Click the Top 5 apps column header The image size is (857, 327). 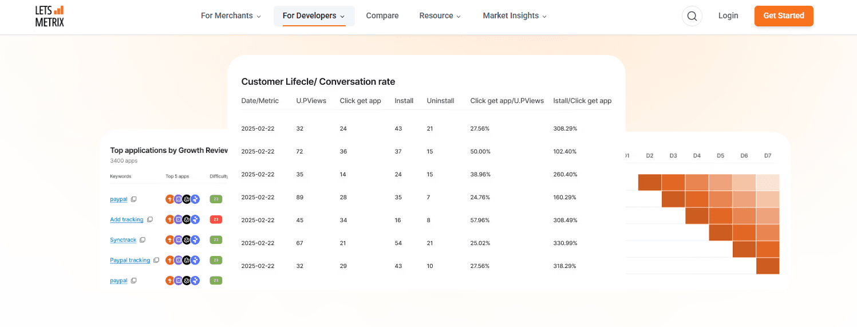[177, 176]
